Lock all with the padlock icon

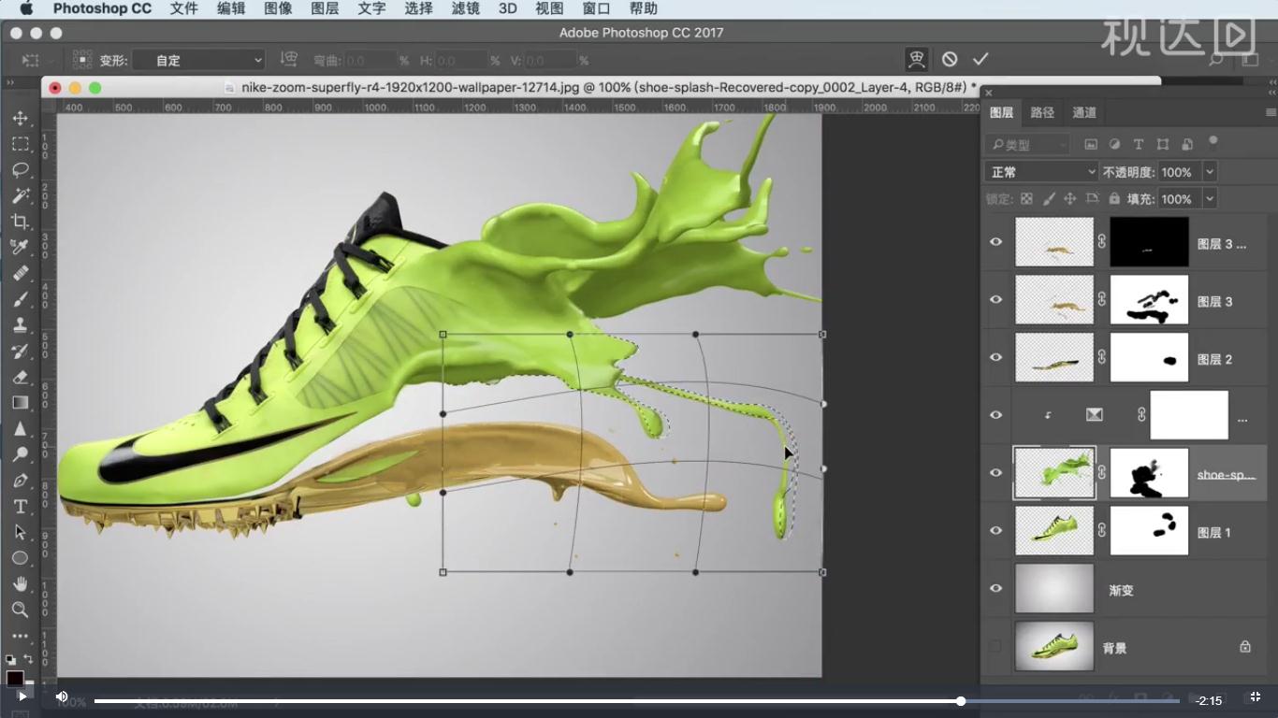tap(1114, 198)
